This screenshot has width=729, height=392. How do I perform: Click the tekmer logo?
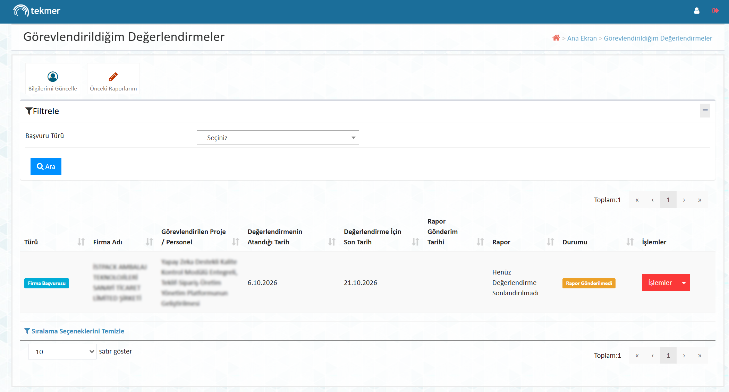[37, 11]
